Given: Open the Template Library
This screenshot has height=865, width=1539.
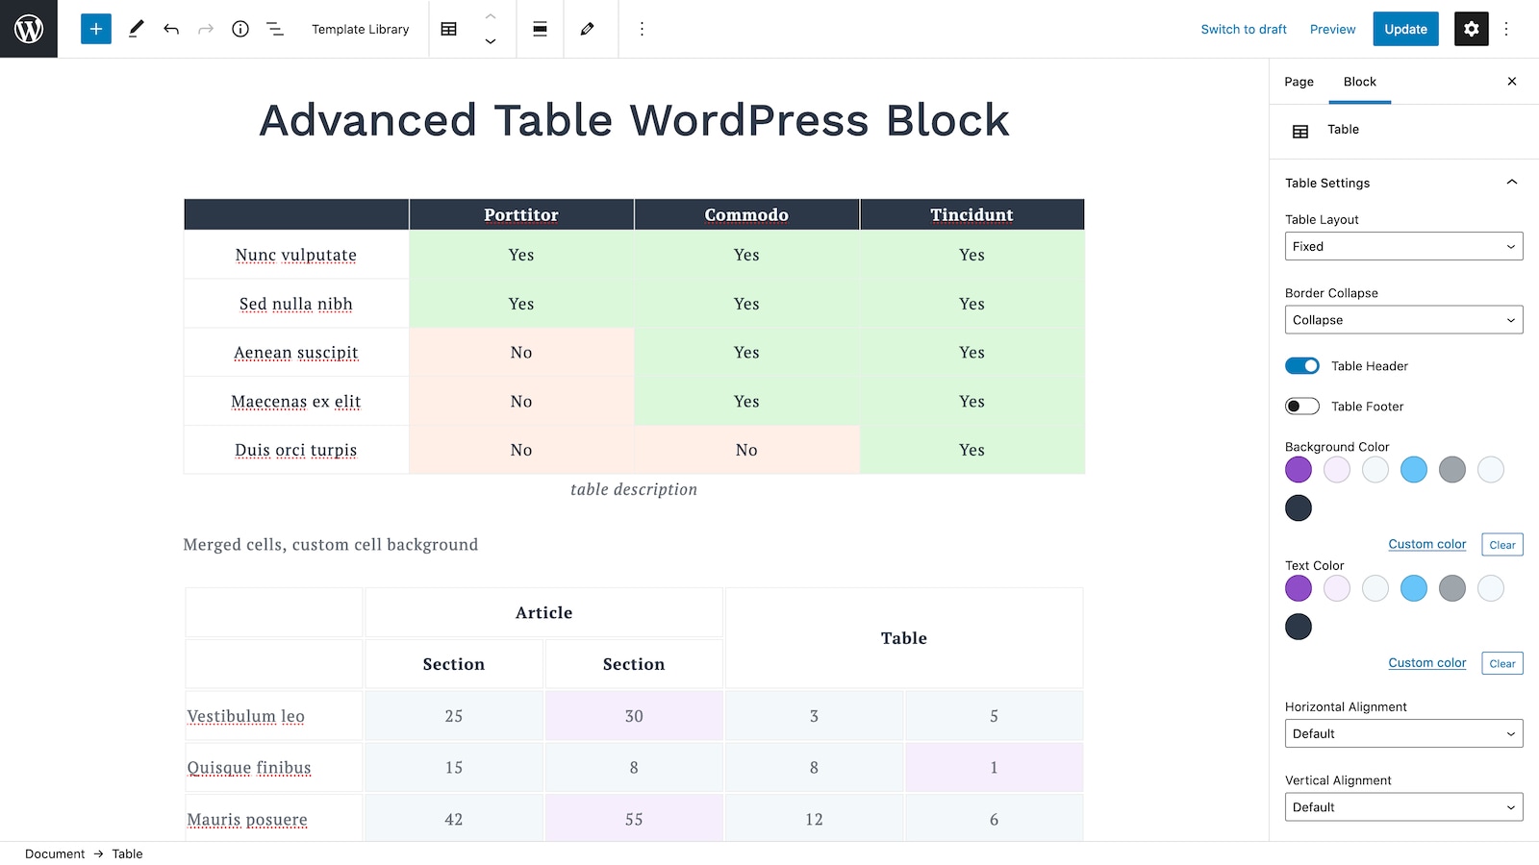Looking at the screenshot, I should (361, 29).
